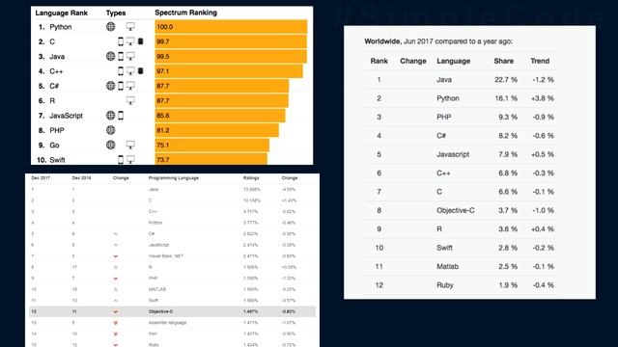This screenshot has width=618, height=347.
Task: Select the Share column header
Action: click(x=503, y=61)
